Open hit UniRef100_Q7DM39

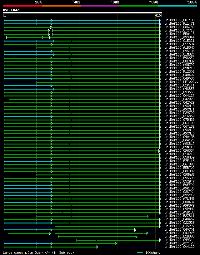pyautogui.click(x=179, y=120)
